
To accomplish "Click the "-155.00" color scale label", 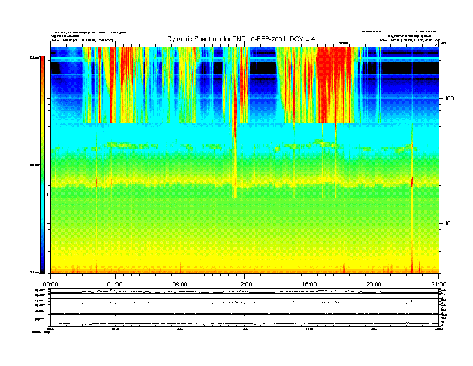I will tap(33, 272).
